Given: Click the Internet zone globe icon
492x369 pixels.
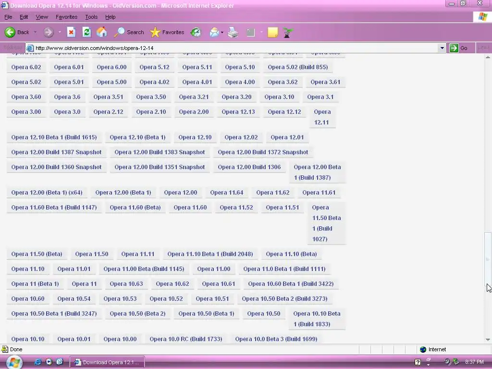Looking at the screenshot, I should pos(423,349).
